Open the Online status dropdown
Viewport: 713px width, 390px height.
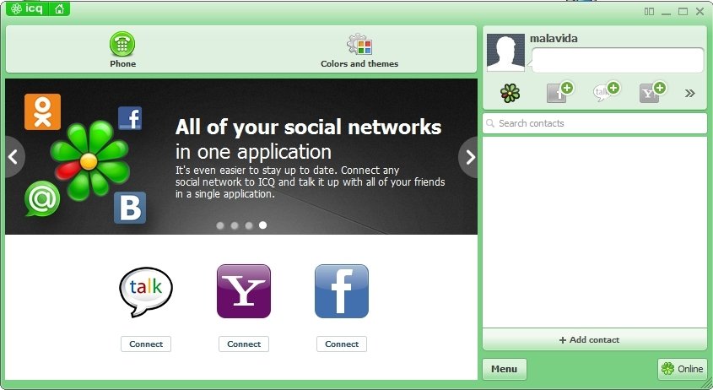682,369
